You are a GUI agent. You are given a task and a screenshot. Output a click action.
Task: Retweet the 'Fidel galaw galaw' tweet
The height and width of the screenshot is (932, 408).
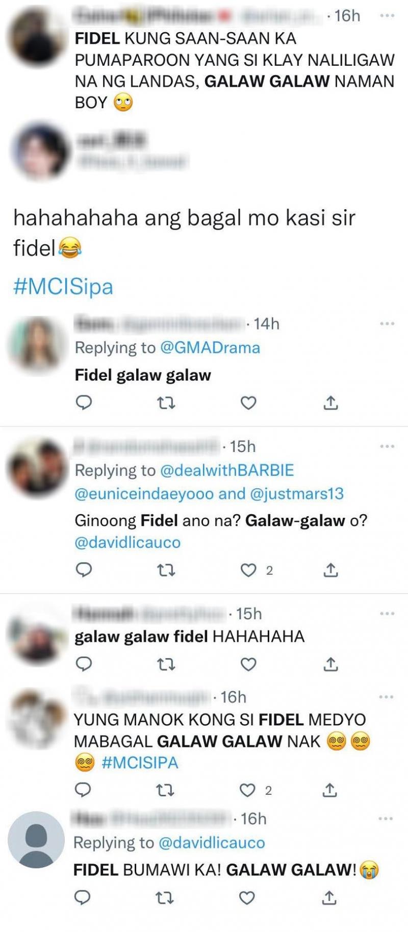click(166, 404)
